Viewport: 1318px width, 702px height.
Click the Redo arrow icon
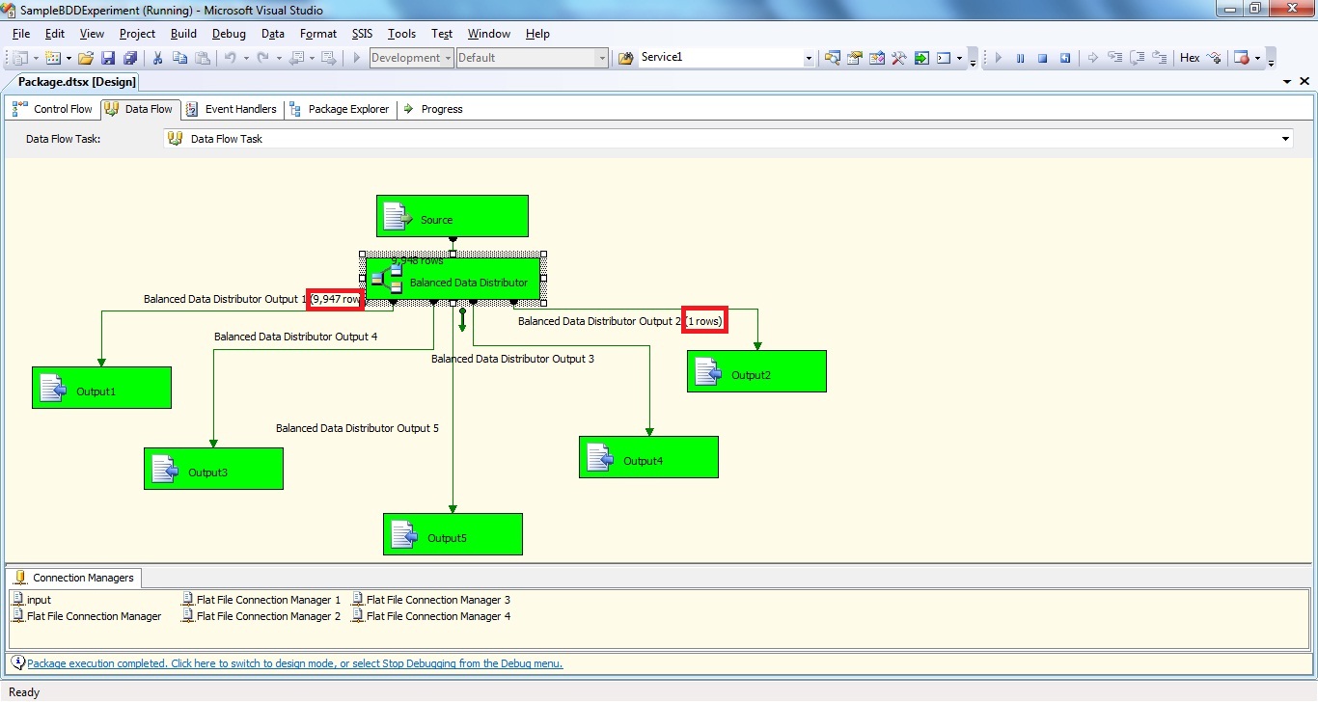(x=262, y=58)
